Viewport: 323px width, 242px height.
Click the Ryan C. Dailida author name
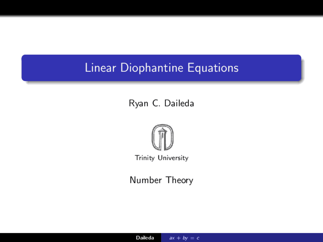[161, 103]
